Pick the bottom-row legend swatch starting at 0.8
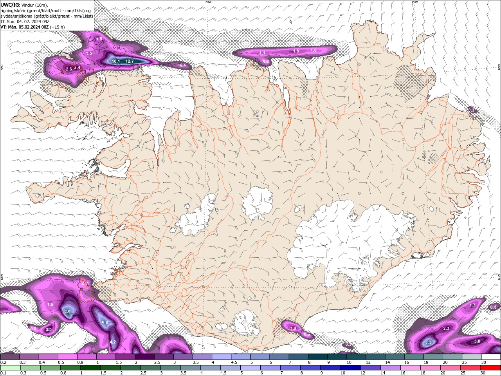501x376 pixels. coord(71,368)
